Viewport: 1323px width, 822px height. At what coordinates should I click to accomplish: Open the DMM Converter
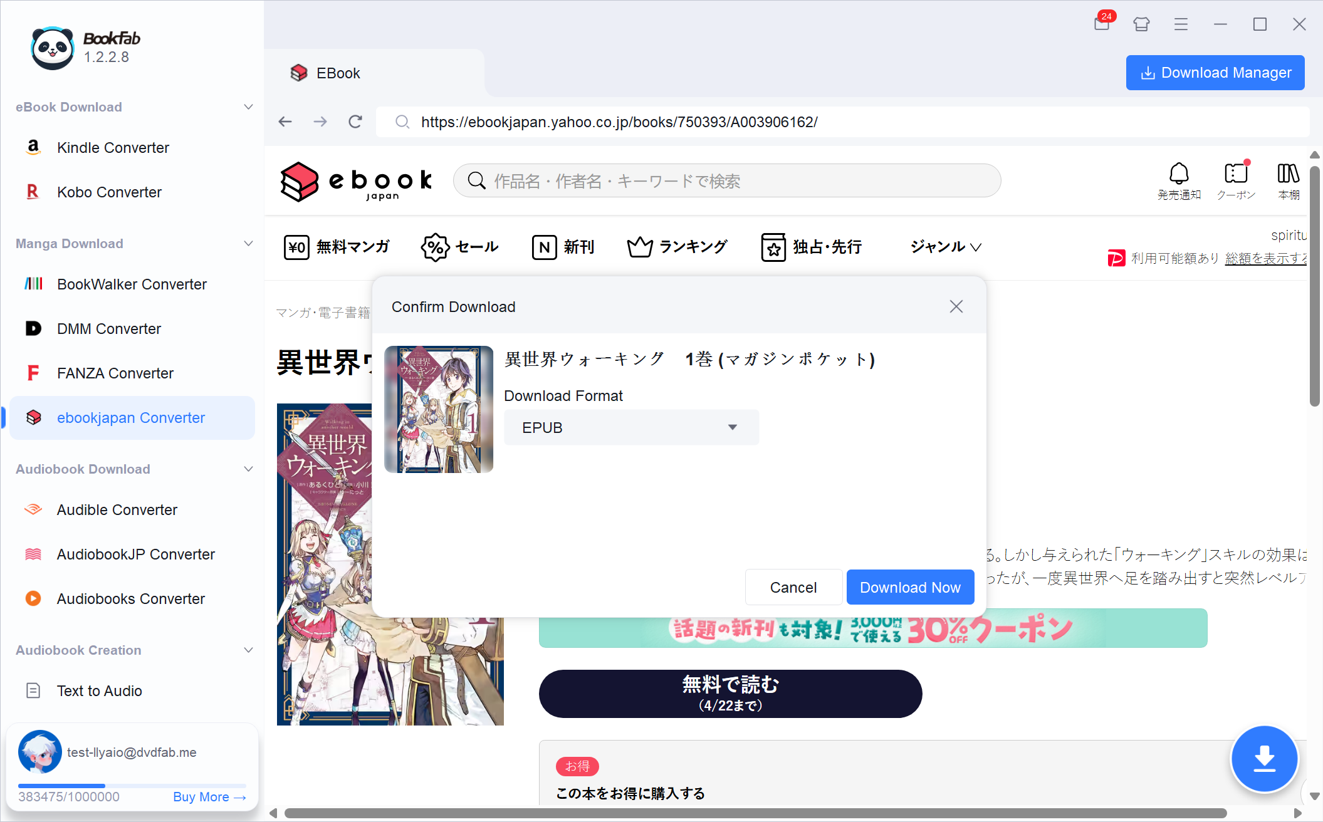108,328
